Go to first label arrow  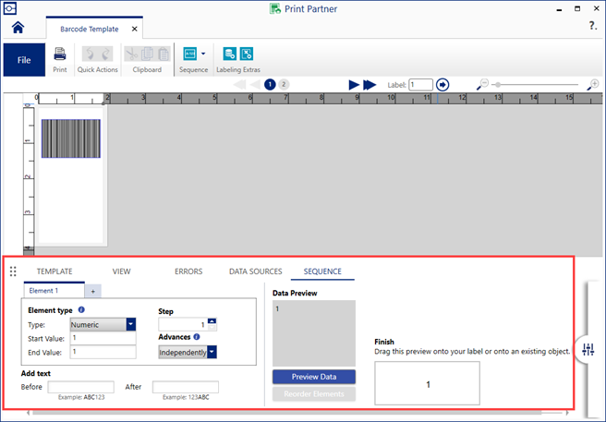[239, 84]
